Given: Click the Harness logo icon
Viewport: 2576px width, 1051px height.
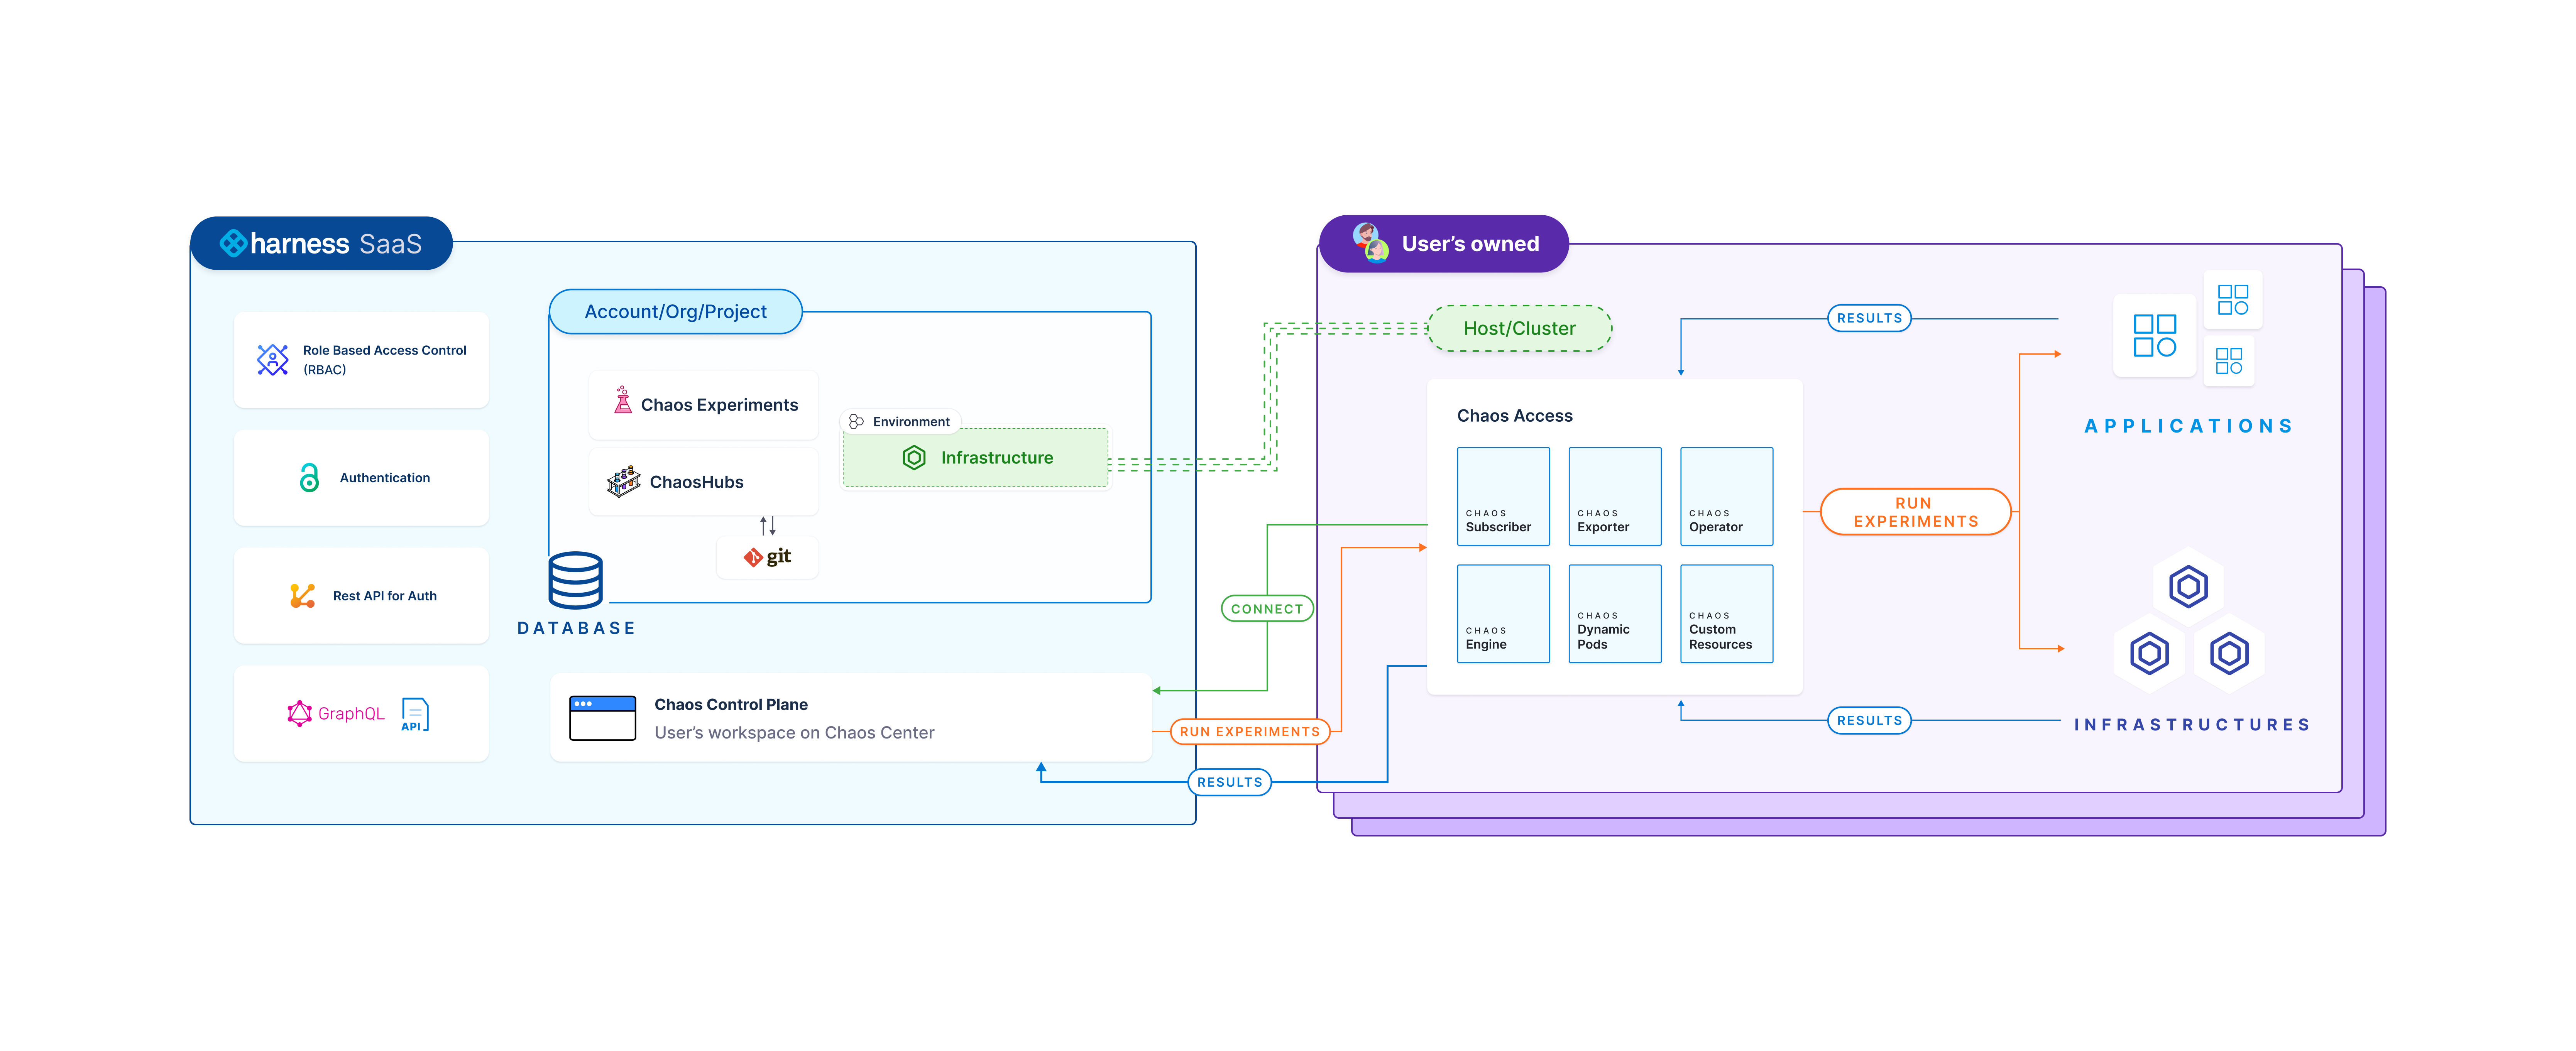Looking at the screenshot, I should tap(233, 243).
